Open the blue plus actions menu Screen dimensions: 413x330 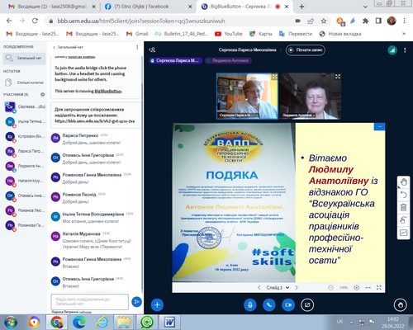(157, 304)
